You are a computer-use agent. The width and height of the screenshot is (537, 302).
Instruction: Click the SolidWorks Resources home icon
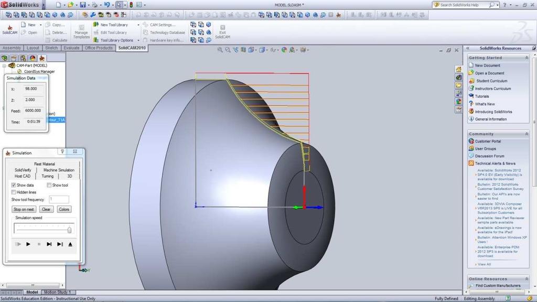[458, 70]
